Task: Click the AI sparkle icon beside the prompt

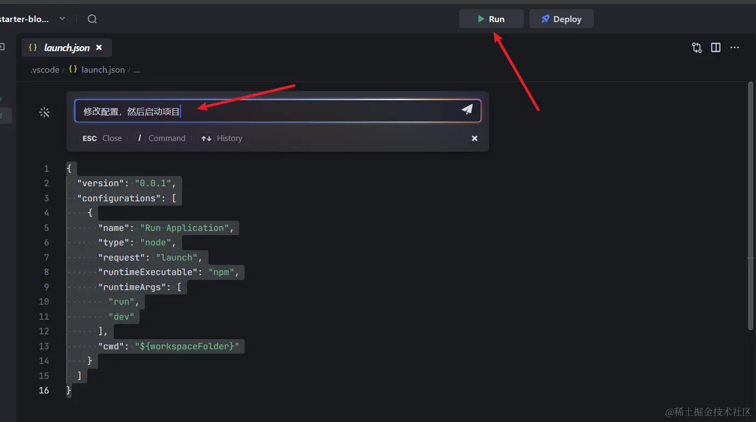Action: 45,112
